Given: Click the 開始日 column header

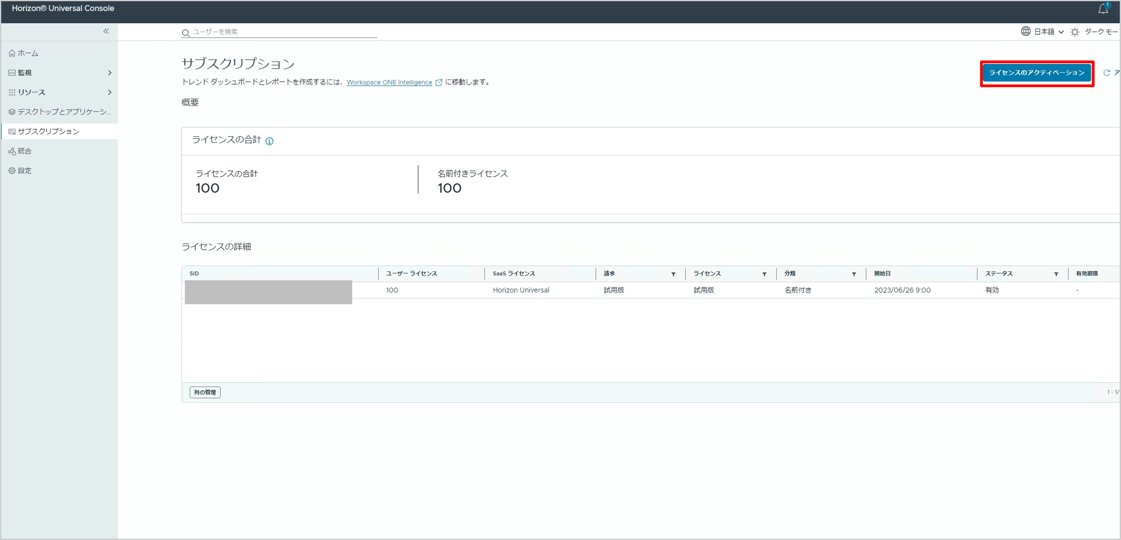Looking at the screenshot, I should tap(882, 273).
